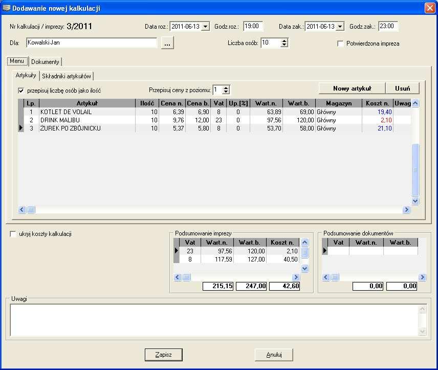Screen dimensions: 438x370
Task: Select Vat 23 row in Podsumowanie imprezy
Action: point(236,251)
